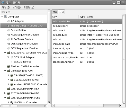The height and width of the screenshot is (108, 126).
Task: Click the 82371AB/EB/MB PIIX4 ISA card icon
Action: coord(8,89)
